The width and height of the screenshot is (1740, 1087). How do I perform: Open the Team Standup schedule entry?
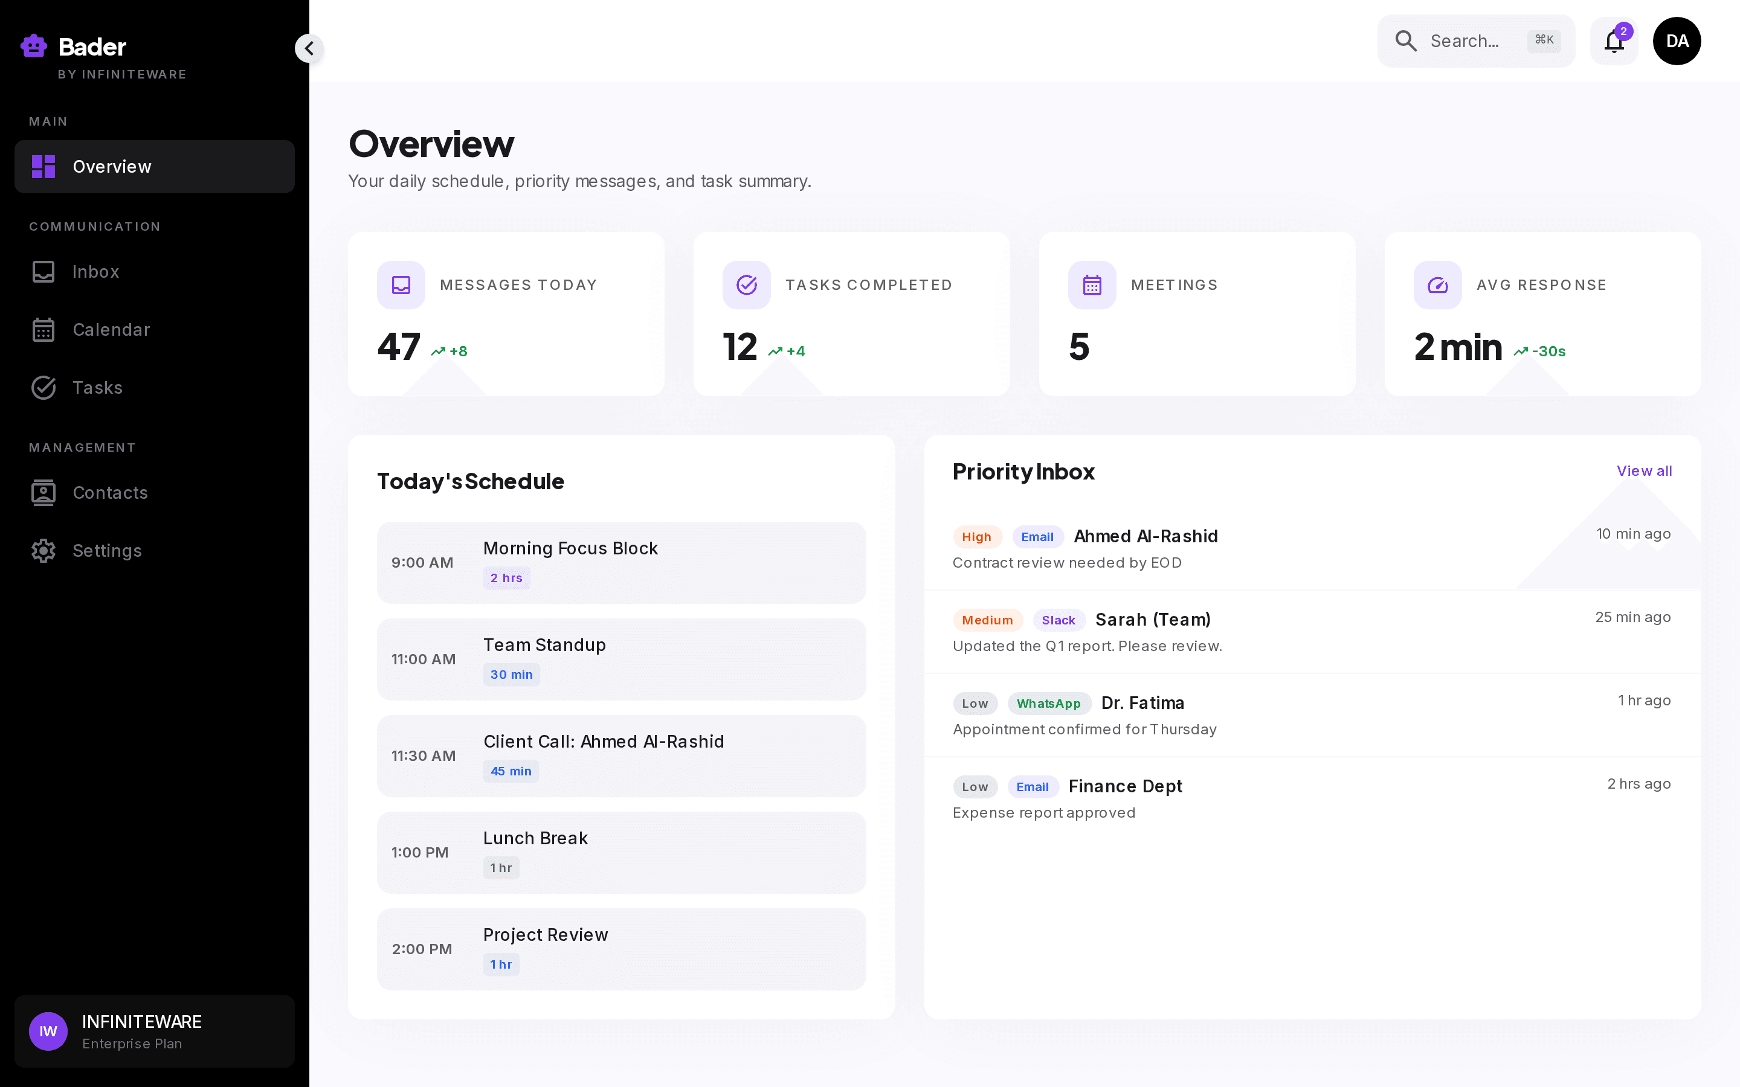[621, 659]
